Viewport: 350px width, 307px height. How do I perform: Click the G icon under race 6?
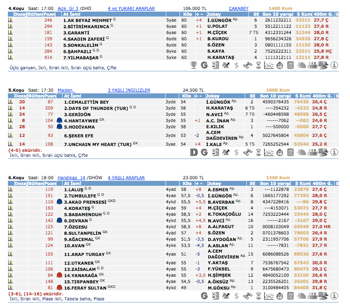click(x=204, y=296)
